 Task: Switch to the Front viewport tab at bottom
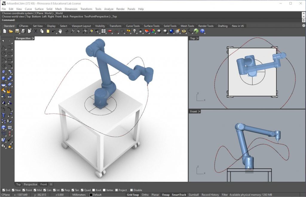[44, 184]
